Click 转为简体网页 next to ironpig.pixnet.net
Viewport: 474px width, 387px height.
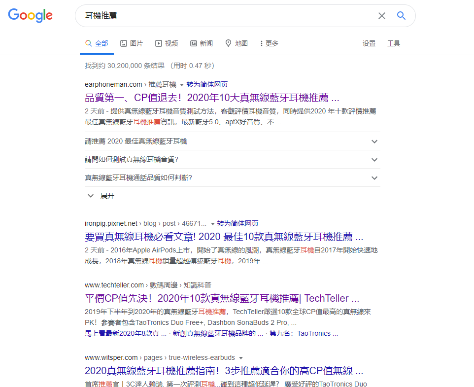(237, 223)
